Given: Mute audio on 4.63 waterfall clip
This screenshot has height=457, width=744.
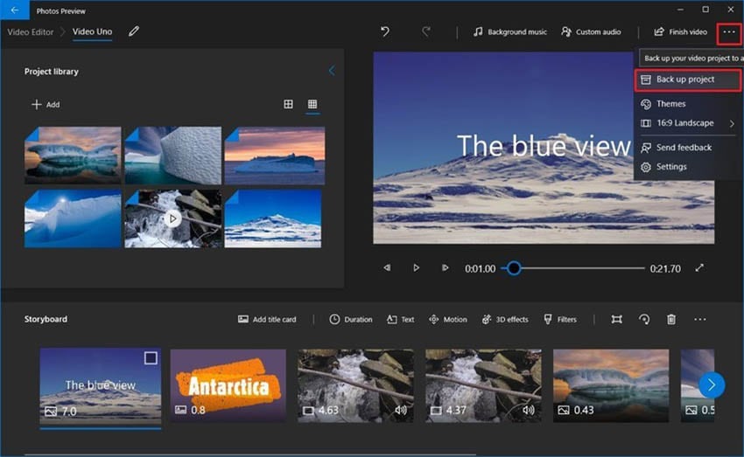Looking at the screenshot, I should (x=401, y=410).
